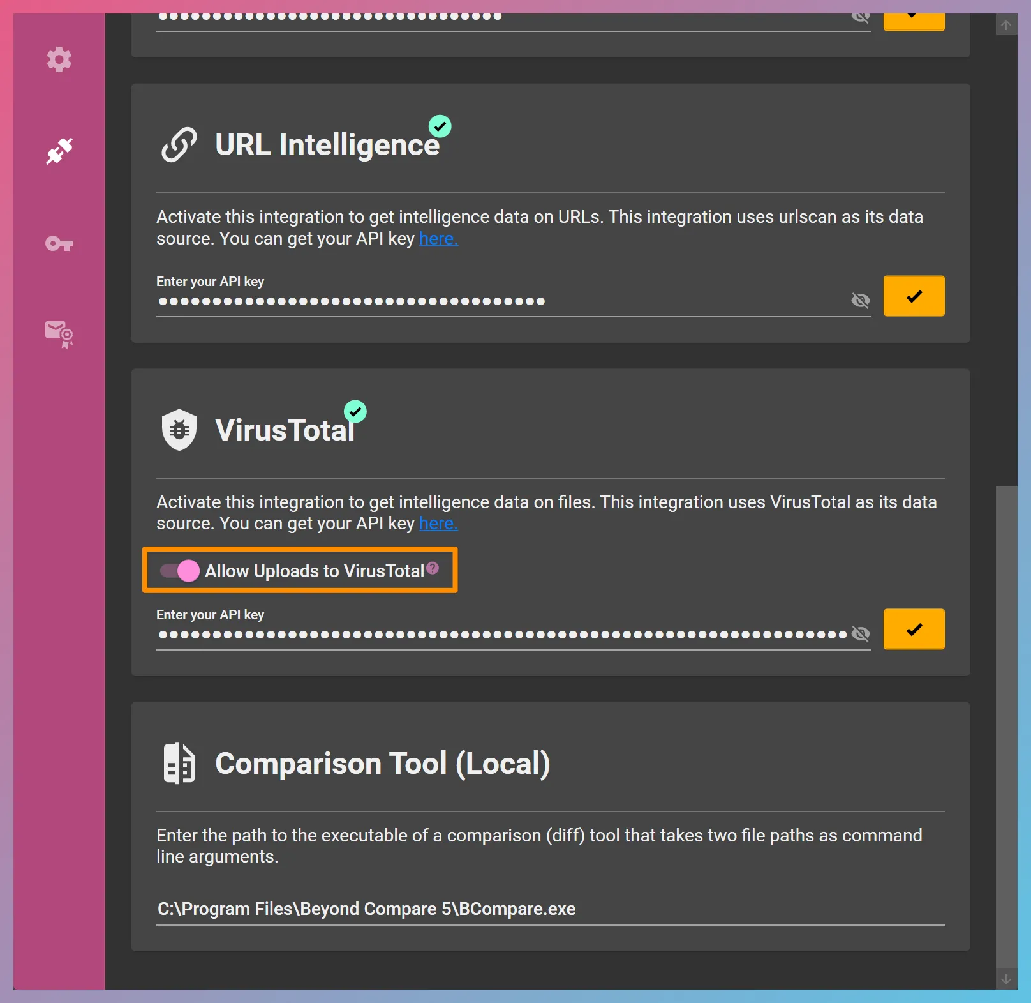The height and width of the screenshot is (1003, 1031).
Task: Save the VirusTotal API key
Action: 914,630
